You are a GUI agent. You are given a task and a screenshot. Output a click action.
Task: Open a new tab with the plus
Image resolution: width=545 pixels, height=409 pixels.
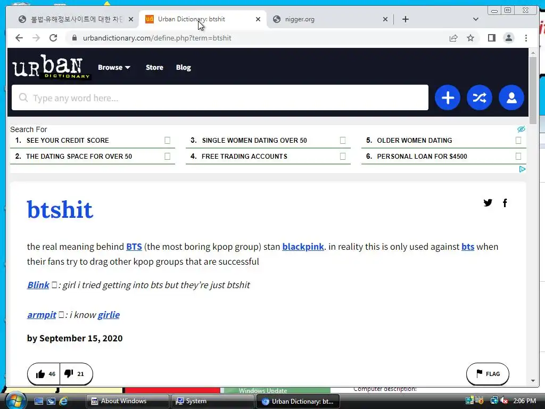click(405, 19)
